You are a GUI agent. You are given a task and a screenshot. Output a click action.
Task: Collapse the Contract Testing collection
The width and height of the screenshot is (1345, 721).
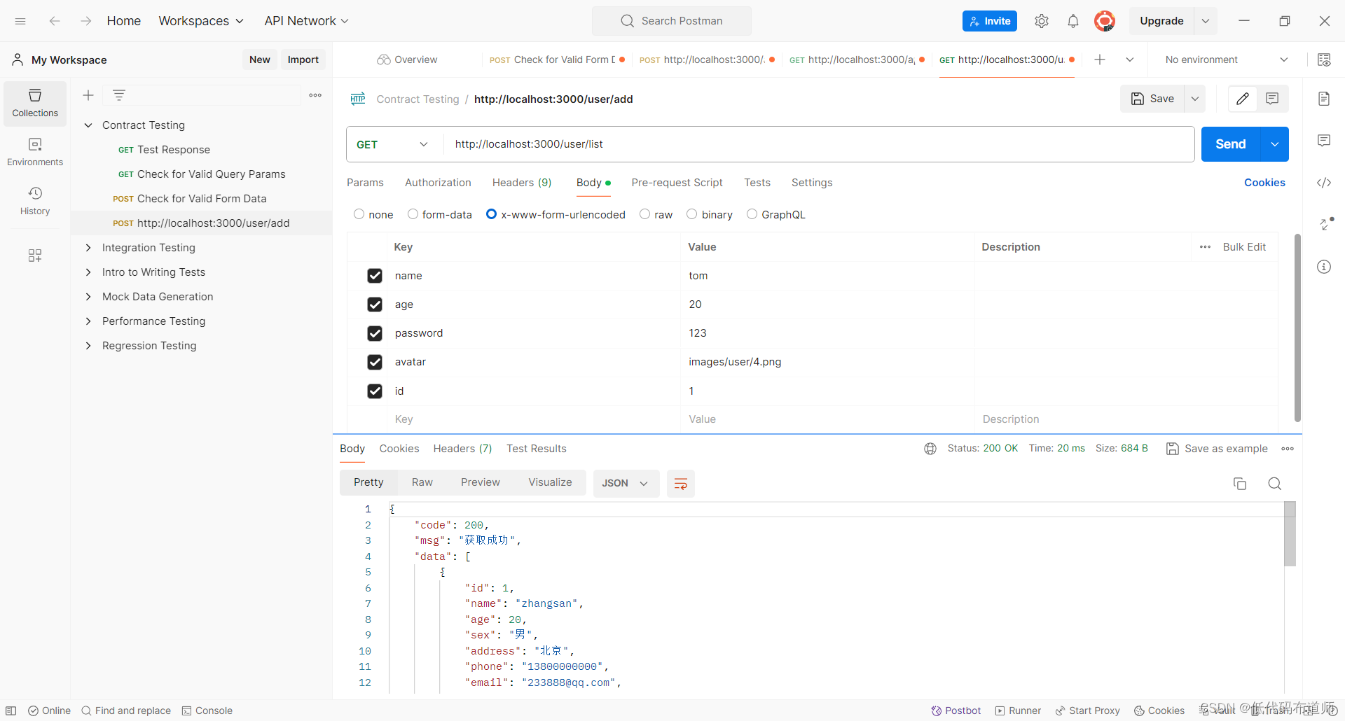(x=88, y=125)
